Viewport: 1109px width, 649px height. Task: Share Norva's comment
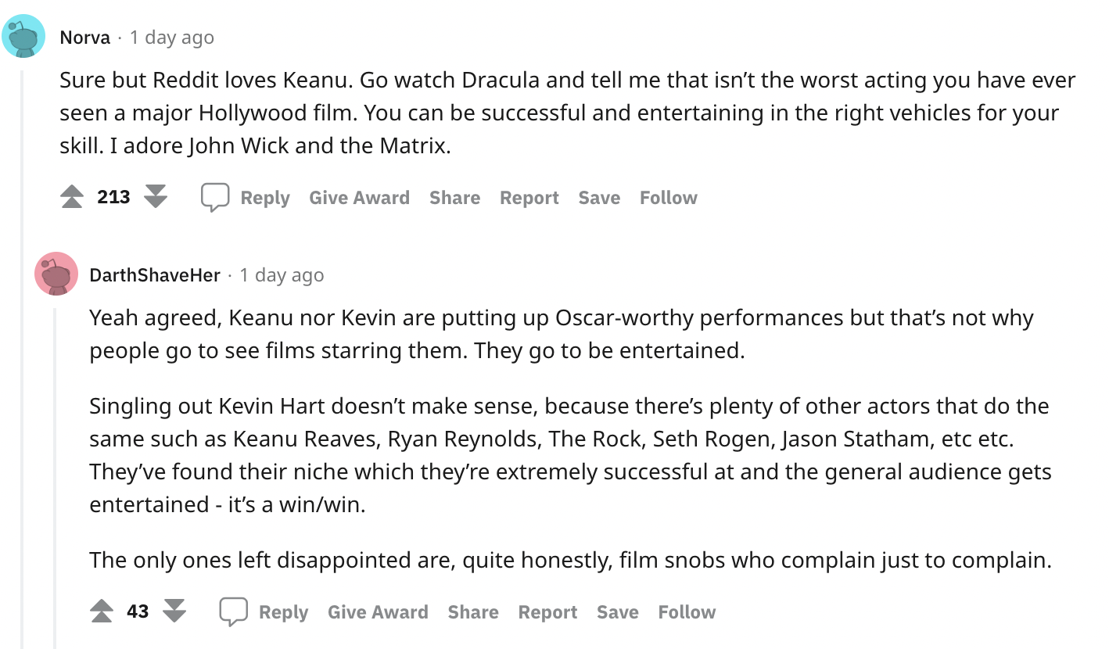pos(454,198)
